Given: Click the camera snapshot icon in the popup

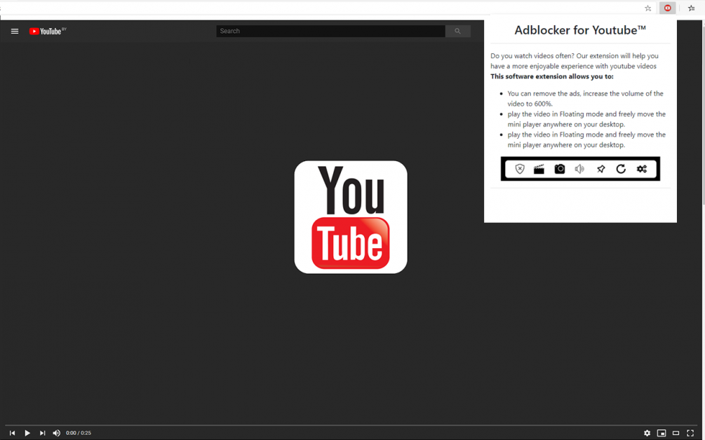Looking at the screenshot, I should tap(559, 169).
